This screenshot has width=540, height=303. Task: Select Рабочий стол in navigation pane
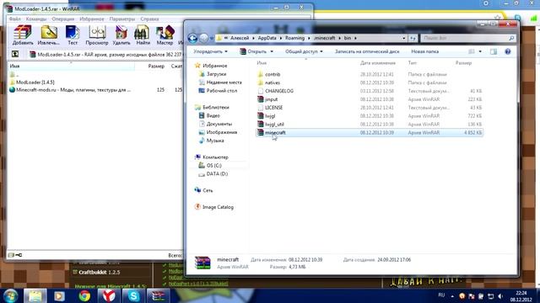pyautogui.click(x=218, y=91)
